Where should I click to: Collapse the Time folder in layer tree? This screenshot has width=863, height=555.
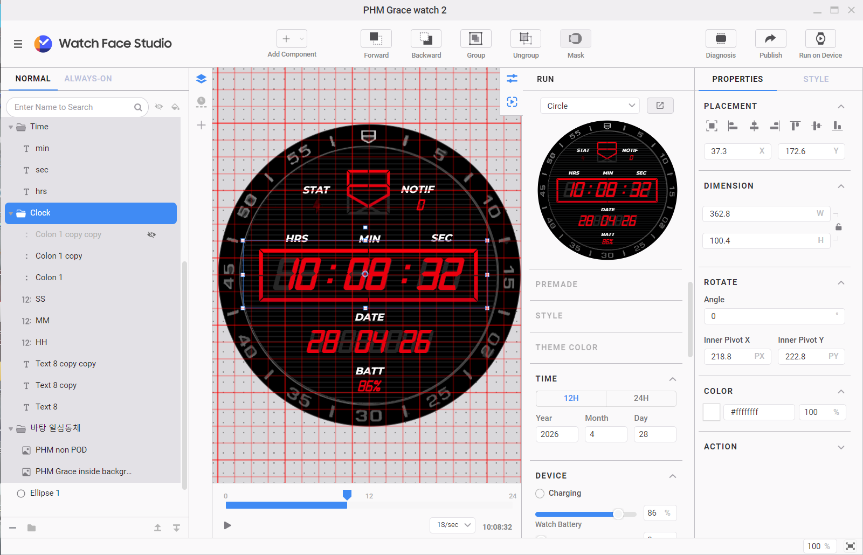point(11,127)
